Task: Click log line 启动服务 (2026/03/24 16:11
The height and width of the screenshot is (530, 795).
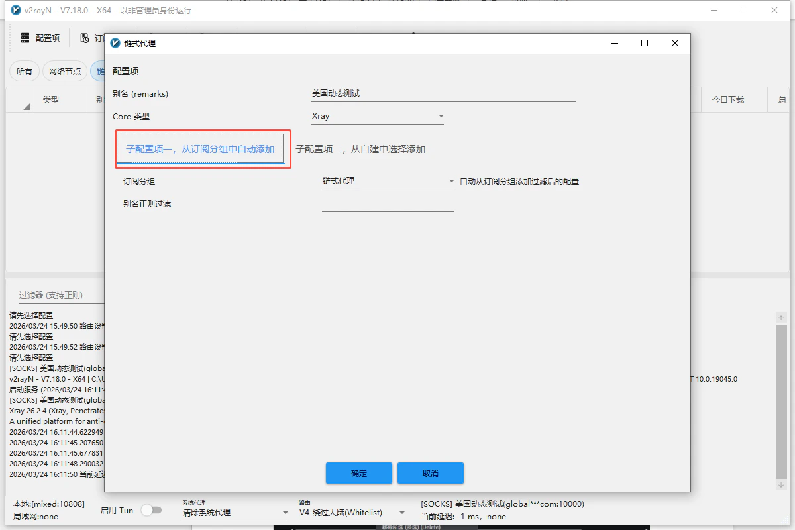Action: coord(58,390)
